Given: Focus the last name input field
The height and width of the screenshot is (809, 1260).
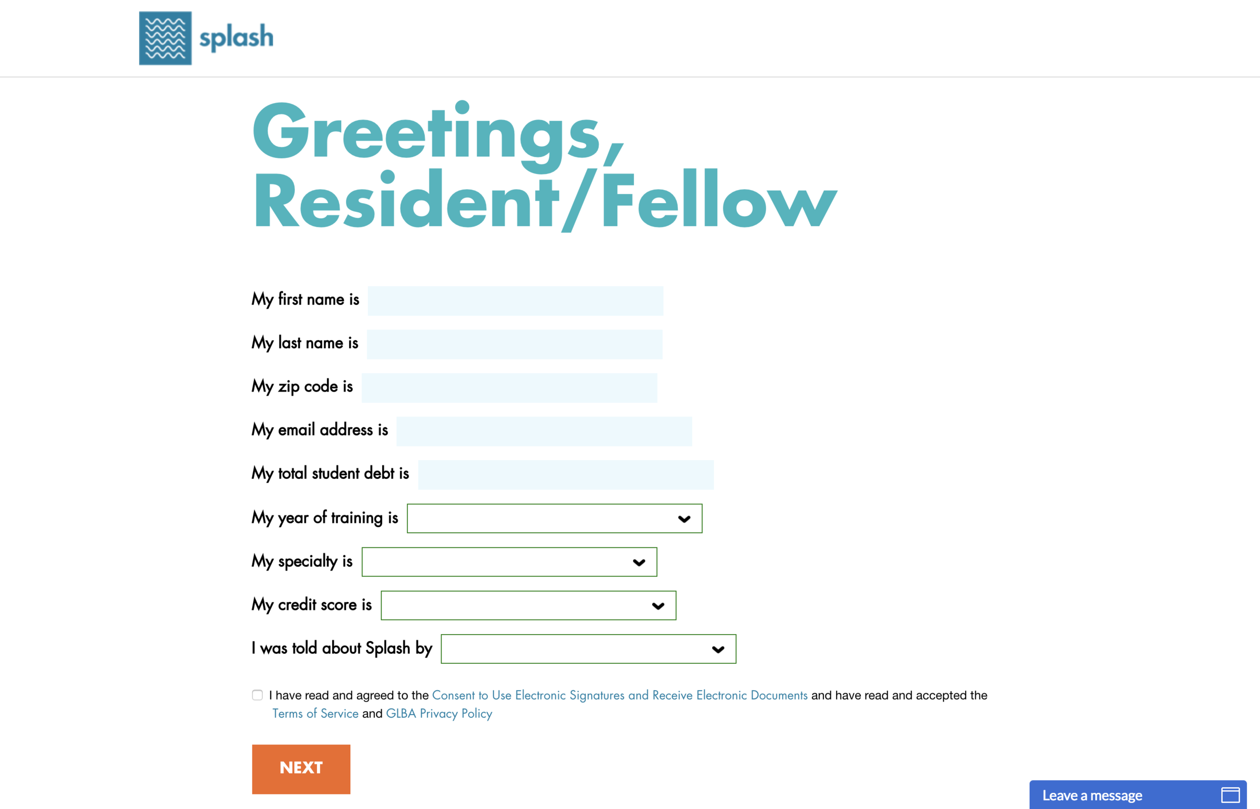Looking at the screenshot, I should click(515, 345).
